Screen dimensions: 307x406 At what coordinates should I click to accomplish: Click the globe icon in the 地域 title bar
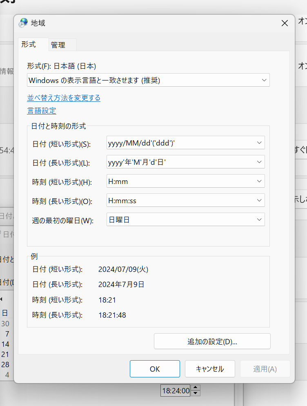24,23
